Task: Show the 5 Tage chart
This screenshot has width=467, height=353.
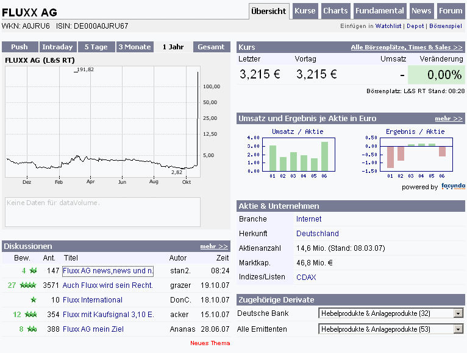Action: [x=96, y=47]
